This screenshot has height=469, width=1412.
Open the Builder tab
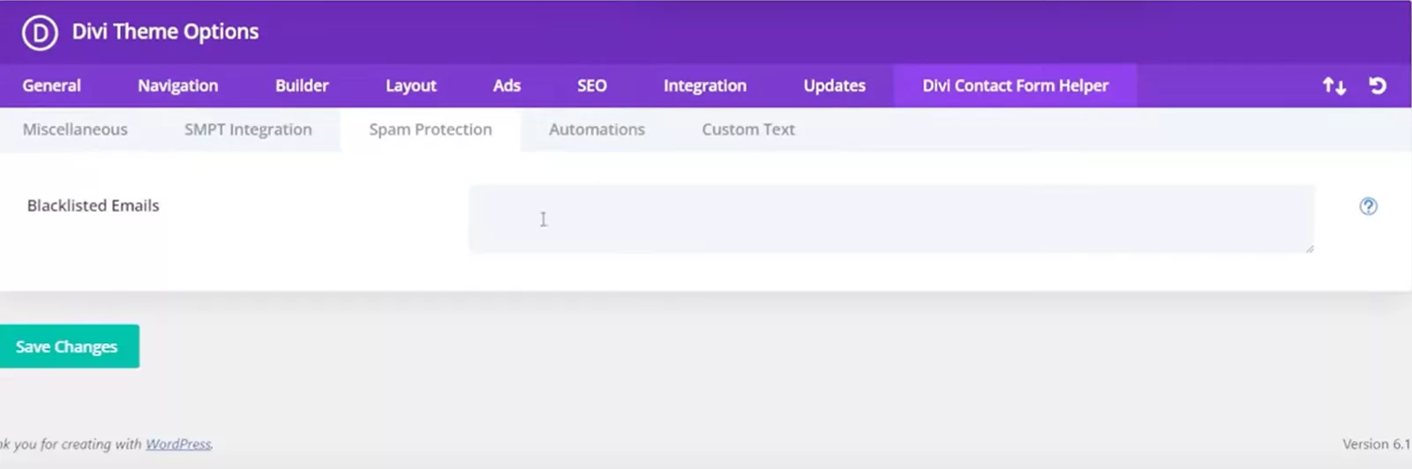pyautogui.click(x=302, y=86)
